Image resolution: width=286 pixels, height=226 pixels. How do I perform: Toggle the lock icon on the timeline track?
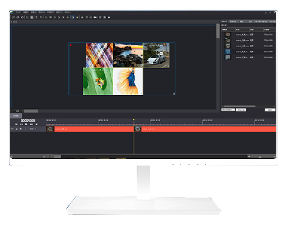tap(17, 129)
